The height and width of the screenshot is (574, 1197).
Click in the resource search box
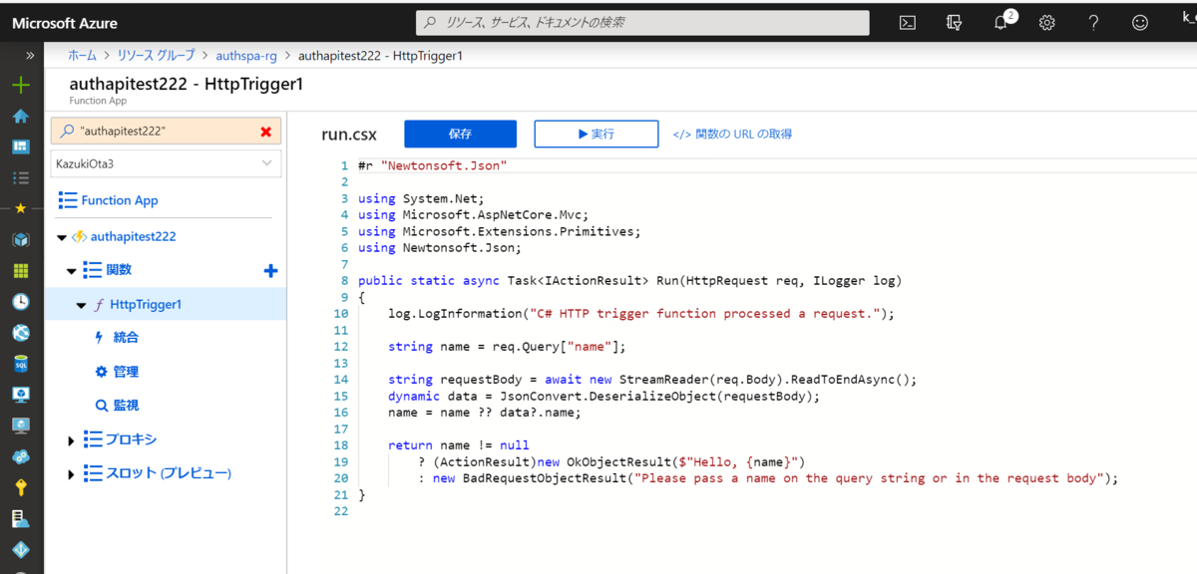[642, 22]
